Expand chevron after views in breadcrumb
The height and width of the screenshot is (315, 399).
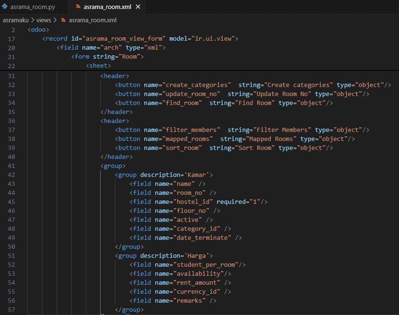(55, 20)
